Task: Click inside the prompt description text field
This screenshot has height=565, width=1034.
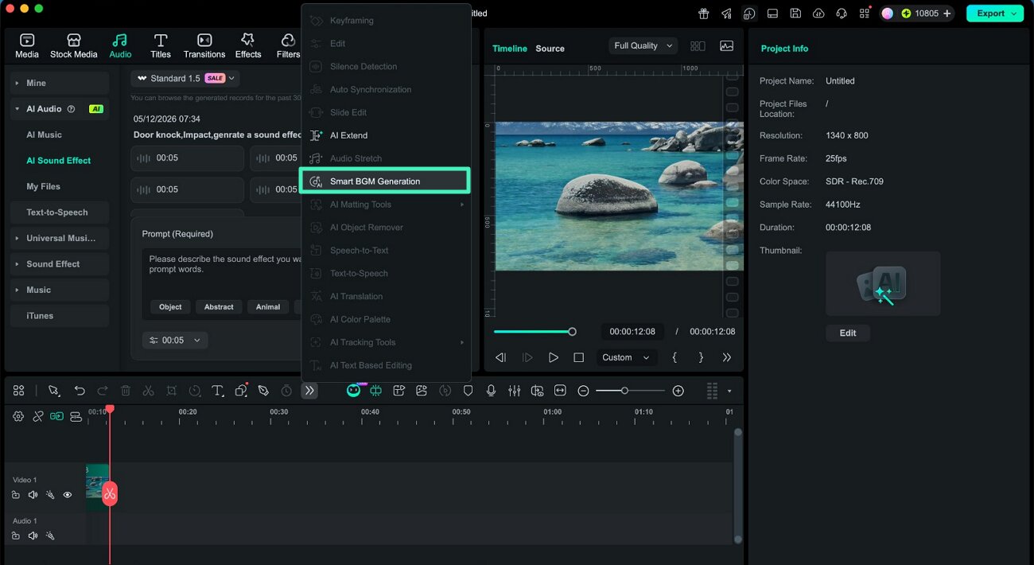Action: [x=223, y=271]
